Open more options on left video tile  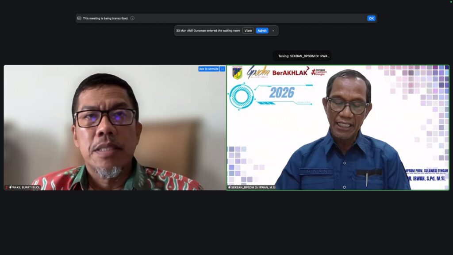coord(223,69)
